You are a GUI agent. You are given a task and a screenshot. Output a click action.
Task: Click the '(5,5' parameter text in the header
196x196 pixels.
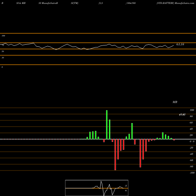click(x=101, y=3)
